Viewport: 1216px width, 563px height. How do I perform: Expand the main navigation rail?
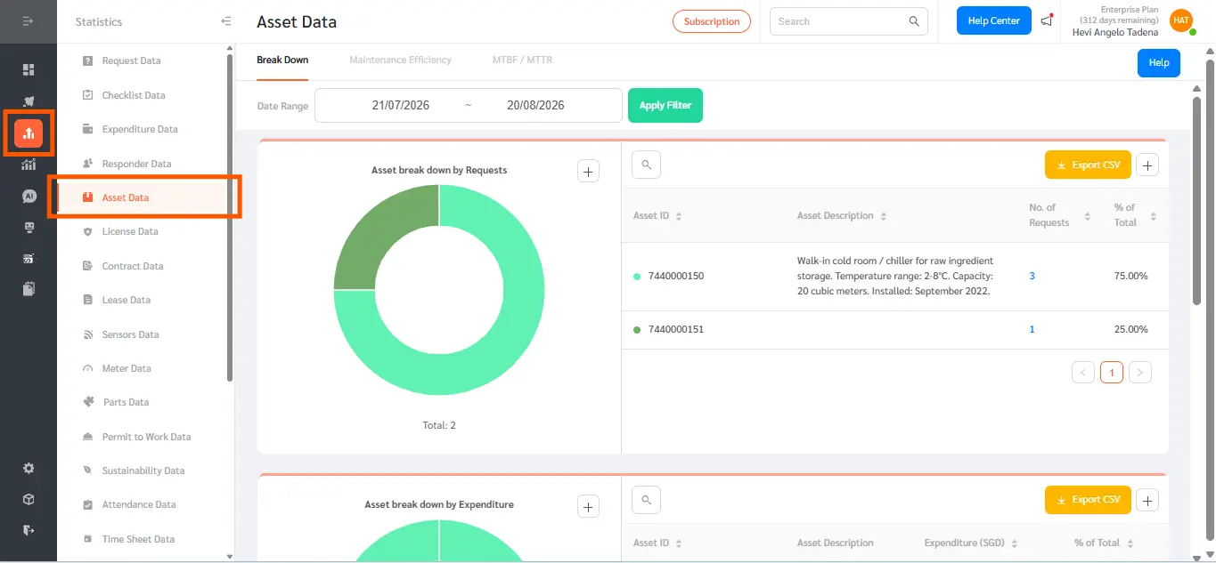29,21
